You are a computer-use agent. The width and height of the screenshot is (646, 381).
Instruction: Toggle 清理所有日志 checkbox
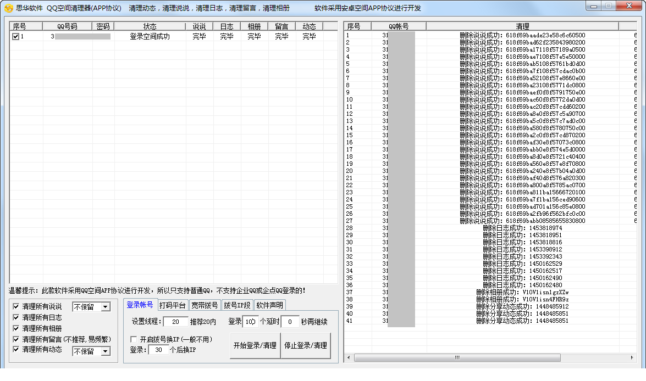[16, 317]
